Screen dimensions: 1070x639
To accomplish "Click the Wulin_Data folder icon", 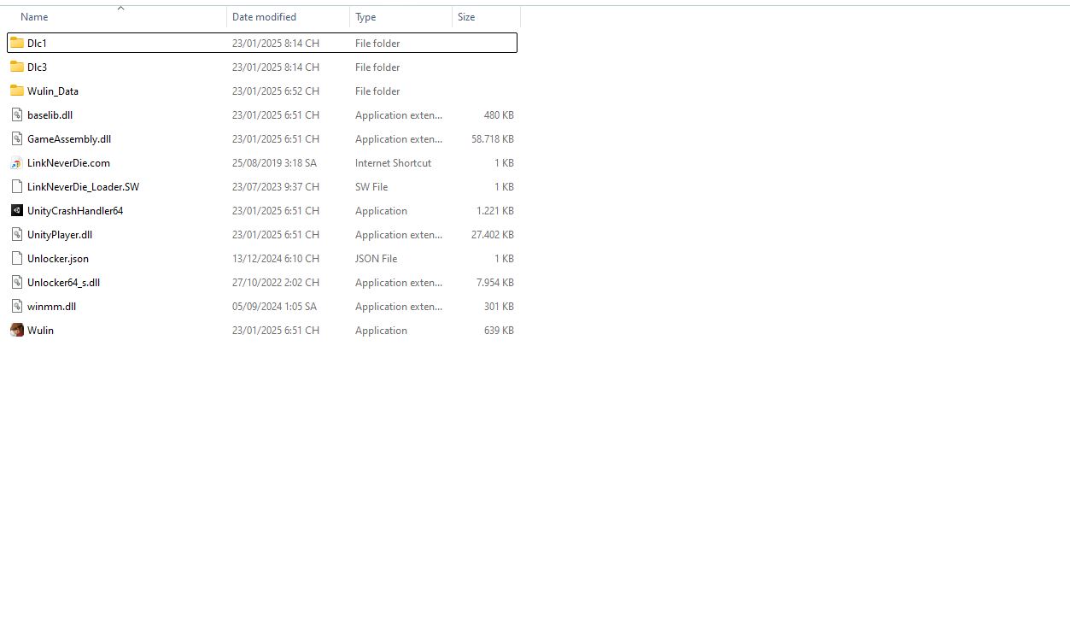I will coord(17,91).
